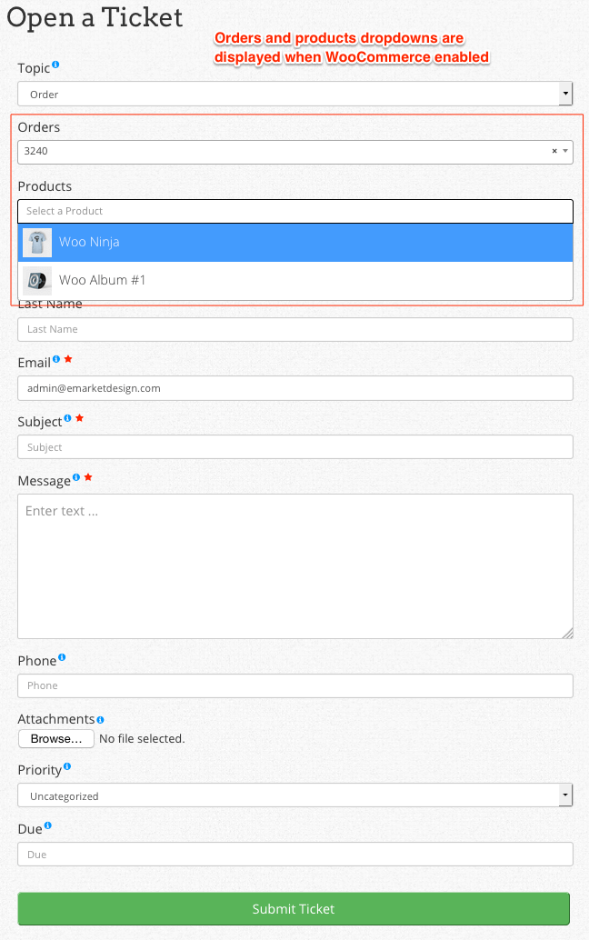Image resolution: width=589 pixels, height=940 pixels.
Task: Open the Topic dropdown
Action: (565, 94)
